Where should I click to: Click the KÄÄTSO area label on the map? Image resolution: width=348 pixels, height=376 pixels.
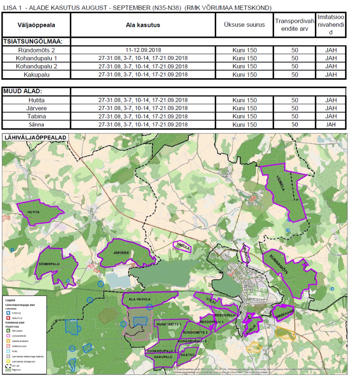tap(188, 355)
